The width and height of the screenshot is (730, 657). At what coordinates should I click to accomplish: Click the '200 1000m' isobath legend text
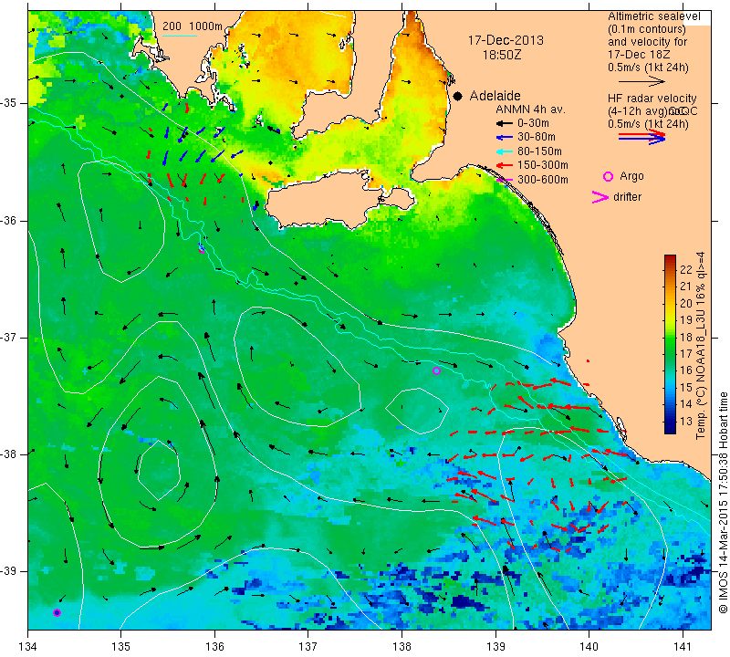(x=193, y=26)
